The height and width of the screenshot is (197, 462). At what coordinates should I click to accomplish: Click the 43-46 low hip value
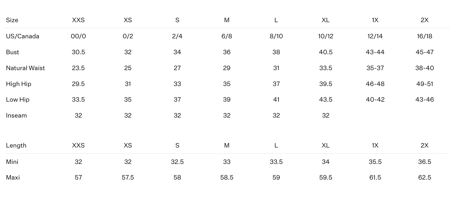425,100
